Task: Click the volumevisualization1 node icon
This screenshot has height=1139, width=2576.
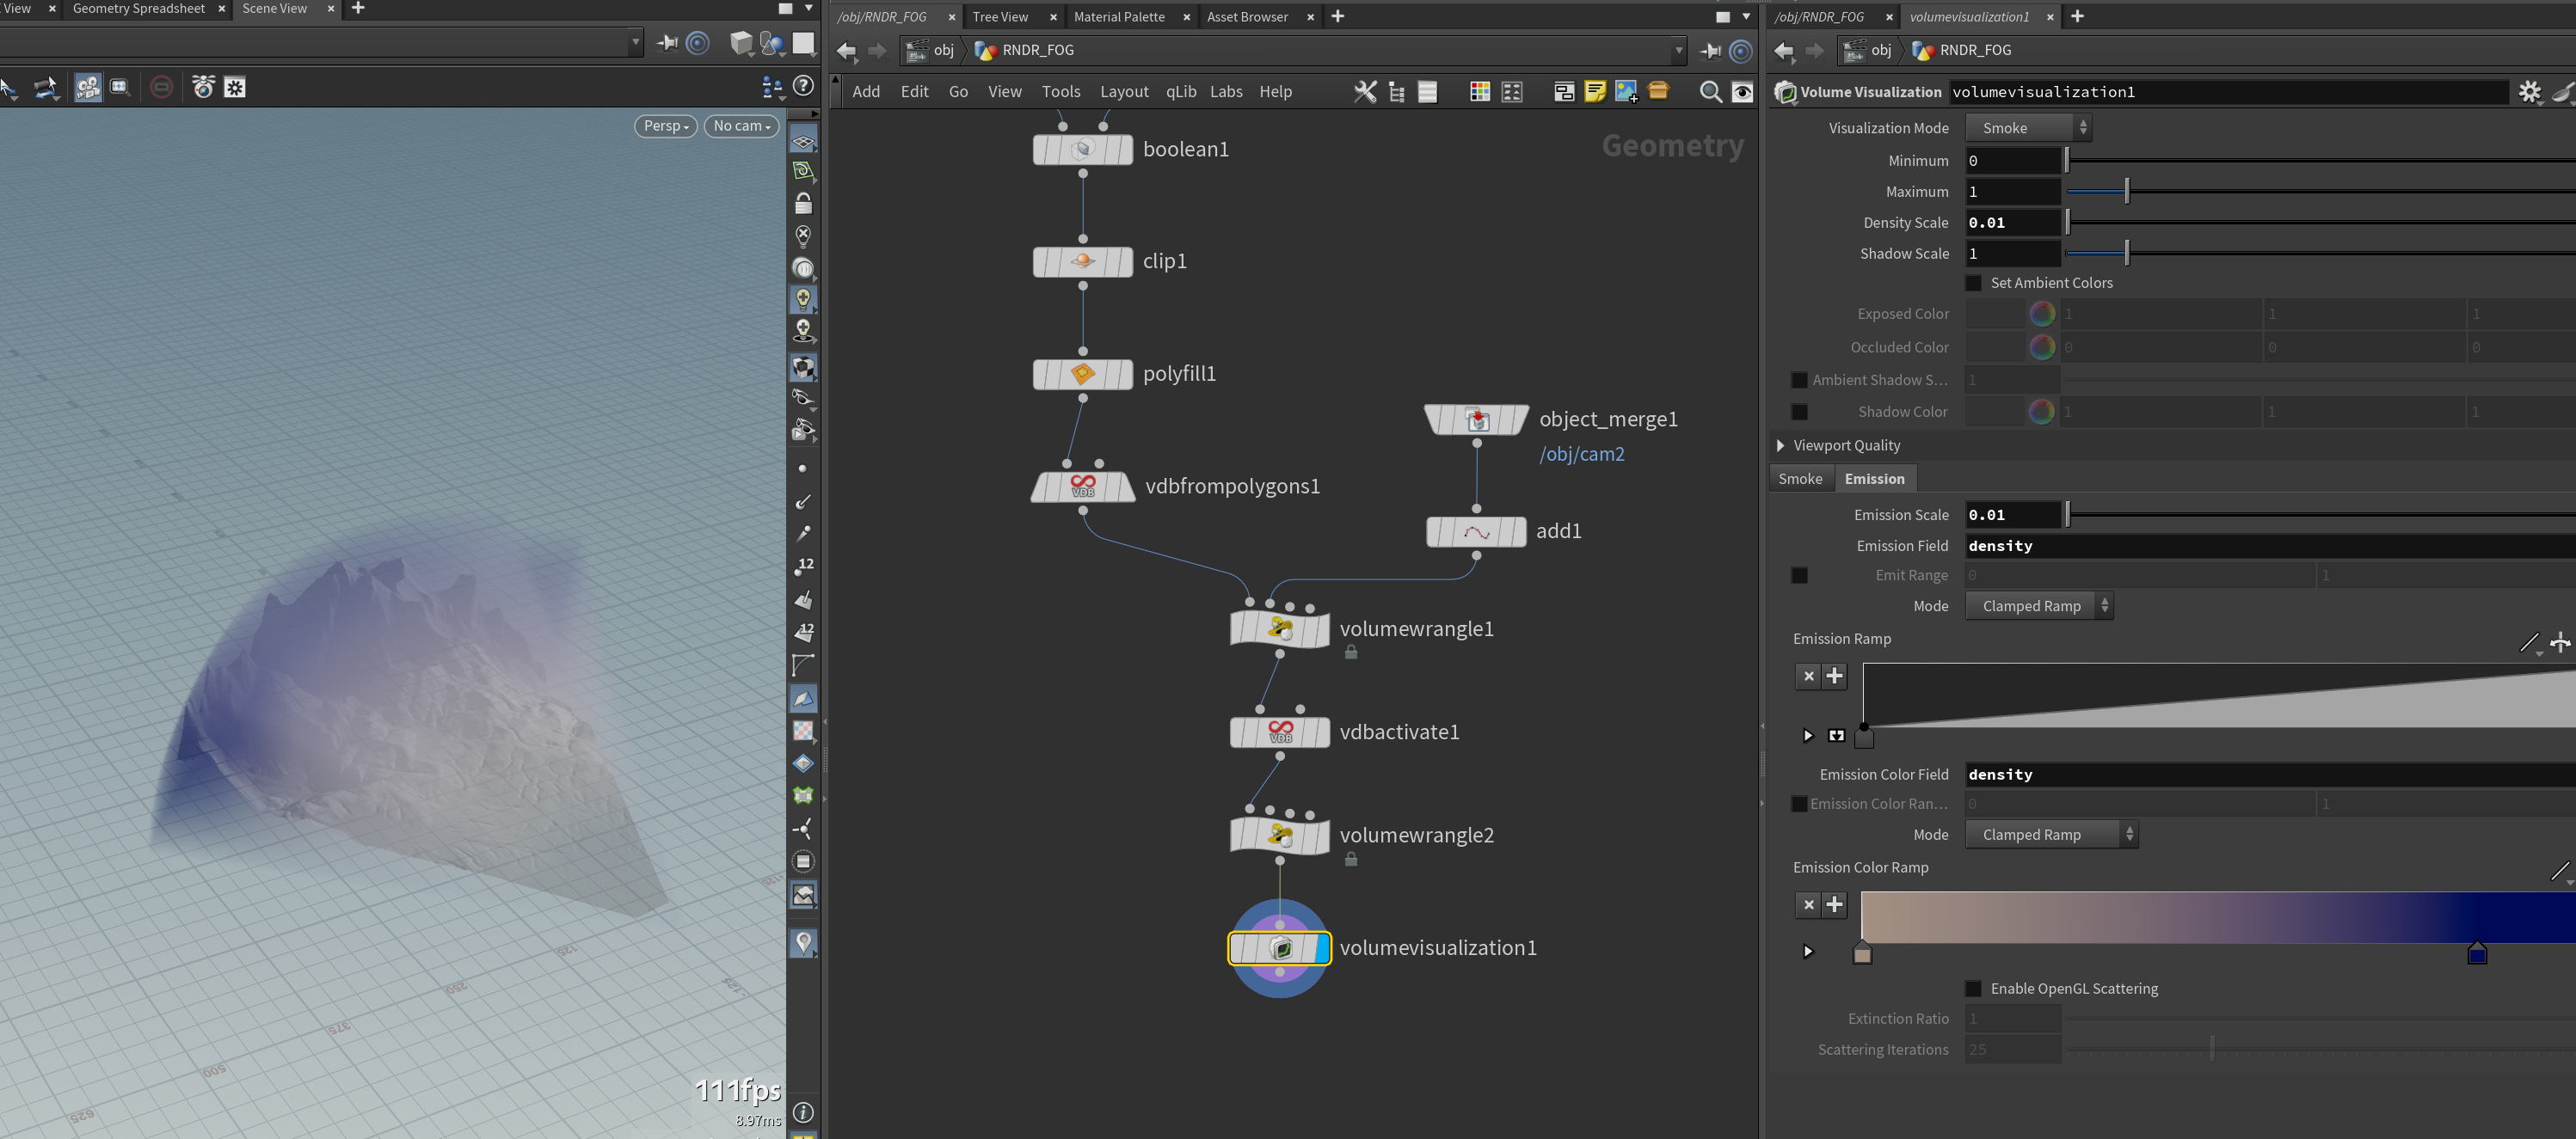Action: coord(1281,948)
